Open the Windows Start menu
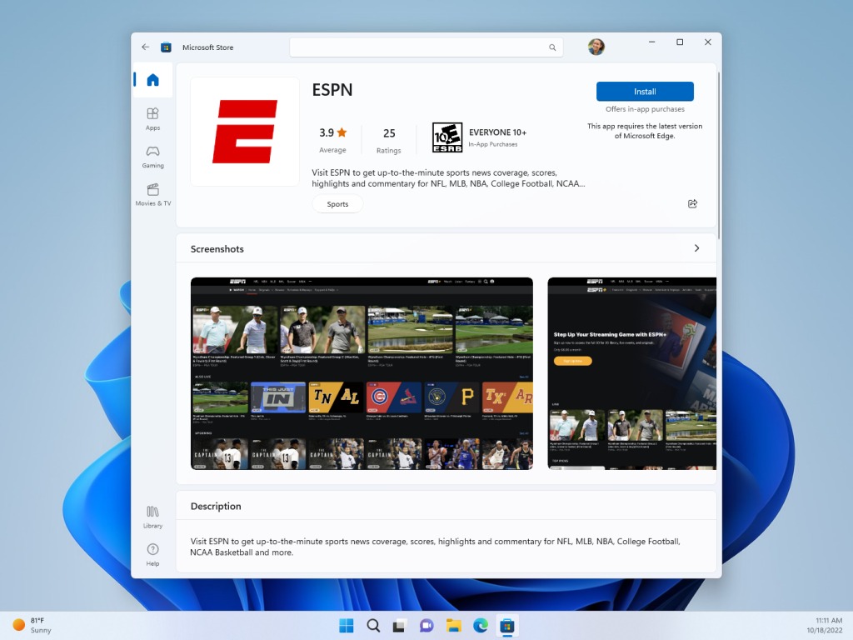This screenshot has width=853, height=640. 346,626
